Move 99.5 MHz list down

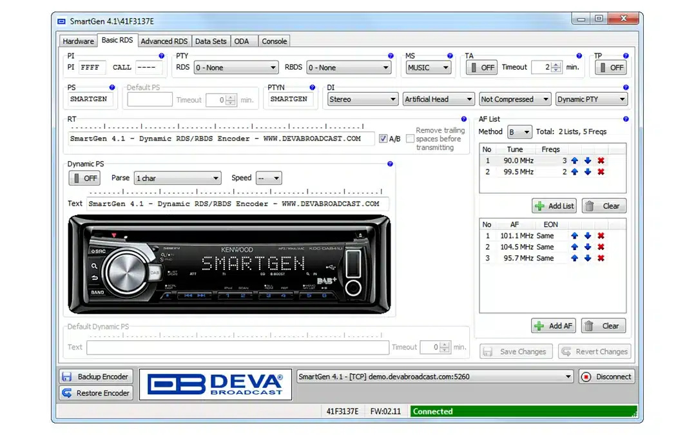[x=588, y=172]
